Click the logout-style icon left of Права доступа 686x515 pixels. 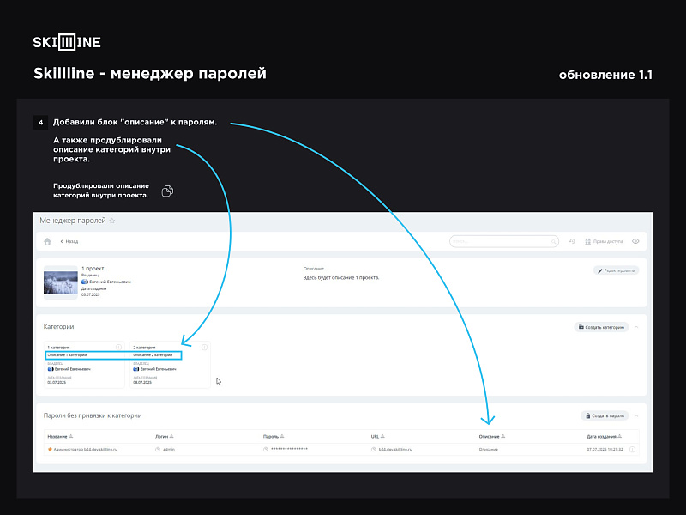[x=573, y=241]
